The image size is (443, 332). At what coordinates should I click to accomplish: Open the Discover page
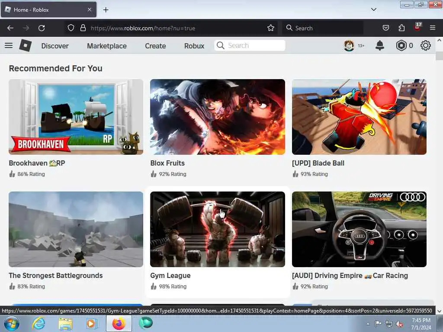[x=55, y=46]
